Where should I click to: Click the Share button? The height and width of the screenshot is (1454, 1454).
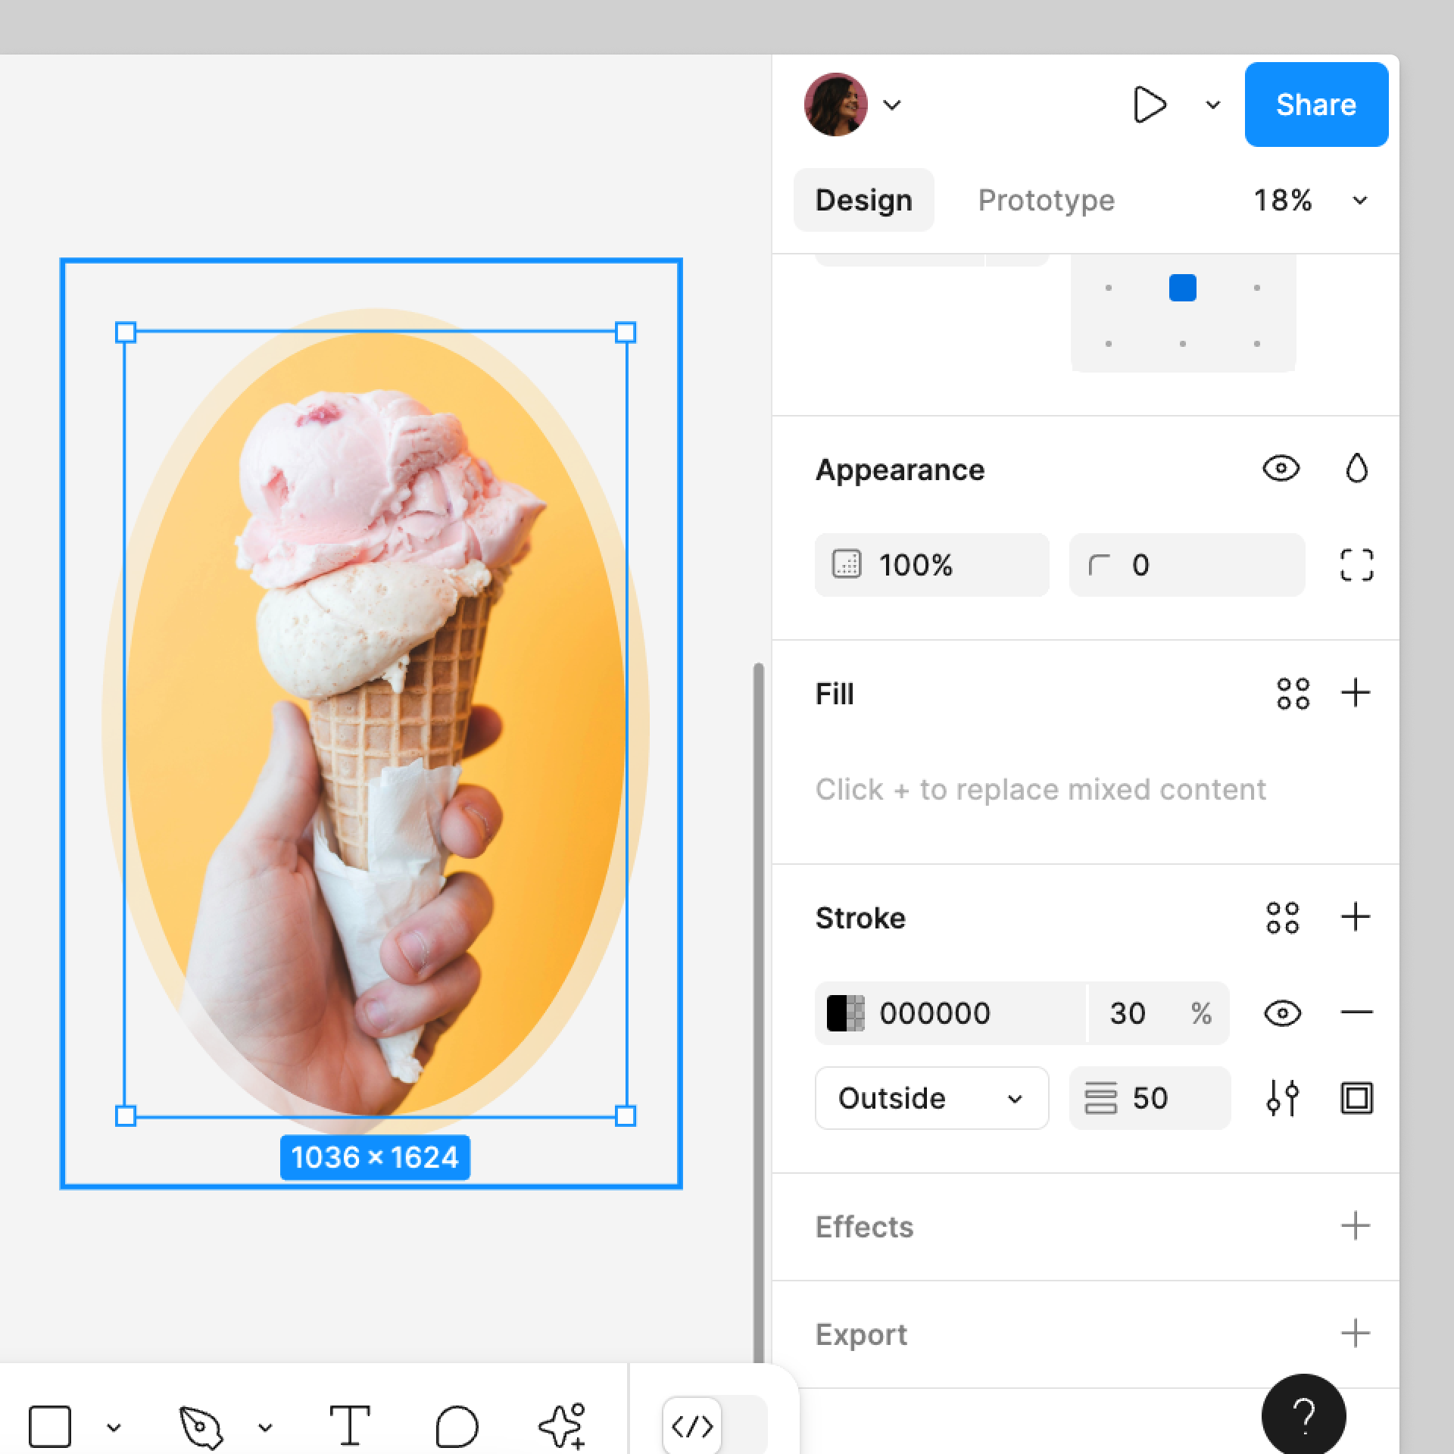point(1315,105)
